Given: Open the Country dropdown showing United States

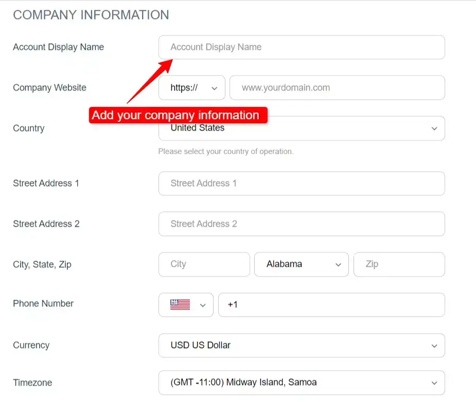Looking at the screenshot, I should 302,129.
